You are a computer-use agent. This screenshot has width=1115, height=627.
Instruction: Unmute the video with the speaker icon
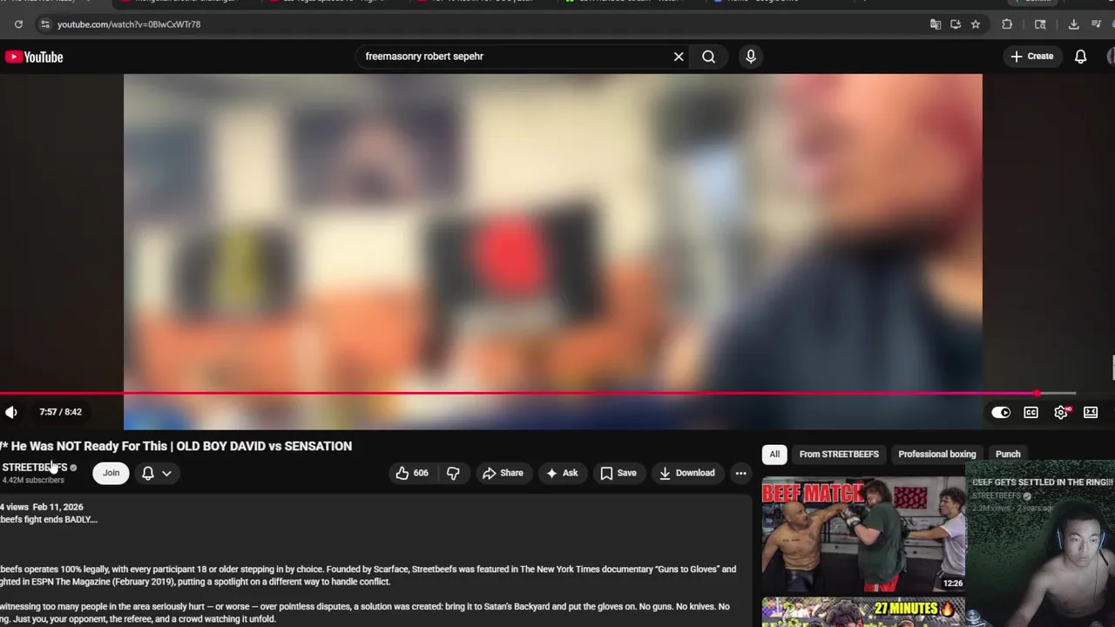click(x=10, y=412)
